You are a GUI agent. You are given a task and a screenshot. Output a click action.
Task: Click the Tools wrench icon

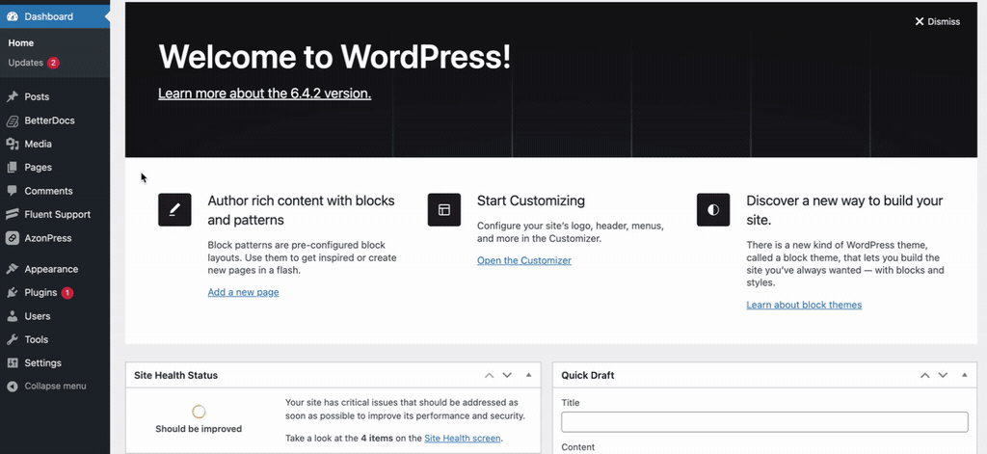[x=12, y=339]
